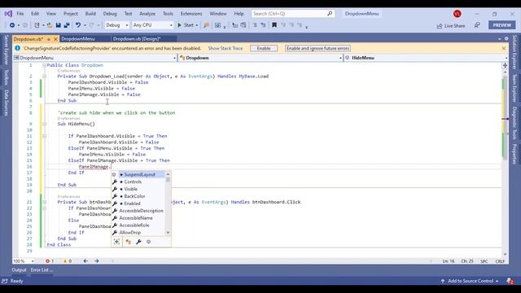Pin the Dropdown.vb tab
The image size is (521, 293).
pyautogui.click(x=49, y=39)
